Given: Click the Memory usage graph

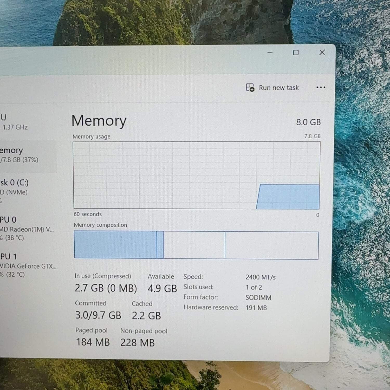Looking at the screenshot, I should pyautogui.click(x=197, y=175).
